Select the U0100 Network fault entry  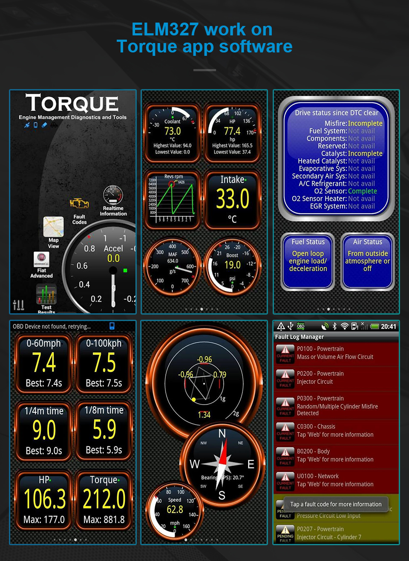click(336, 480)
